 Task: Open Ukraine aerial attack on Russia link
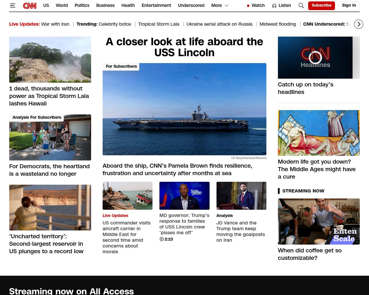coord(219,24)
